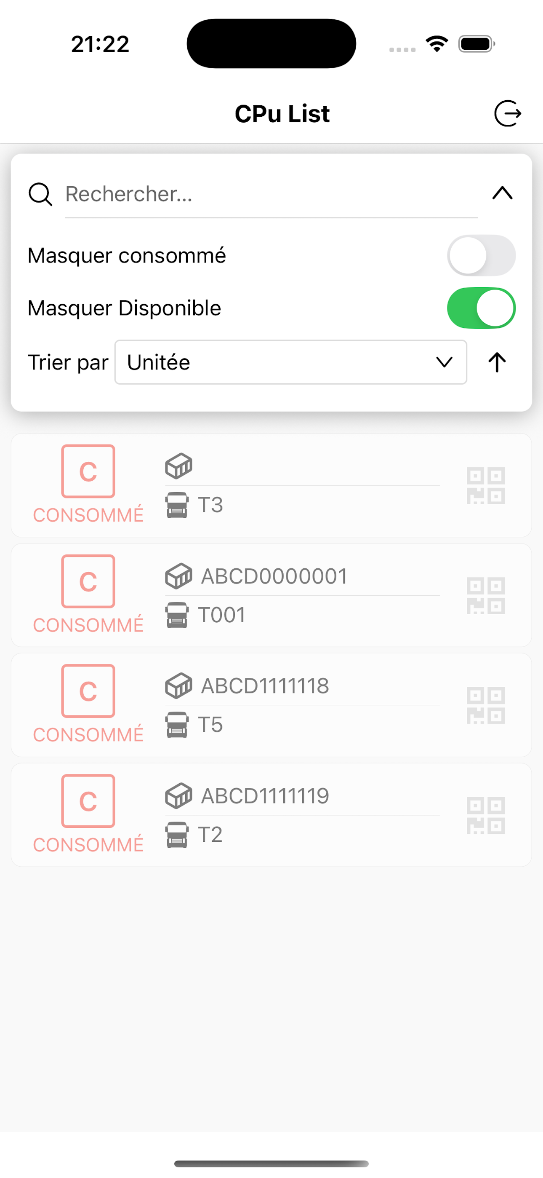Open the Trier par Unitée dropdown
This screenshot has height=1178, width=543.
pyautogui.click(x=291, y=362)
